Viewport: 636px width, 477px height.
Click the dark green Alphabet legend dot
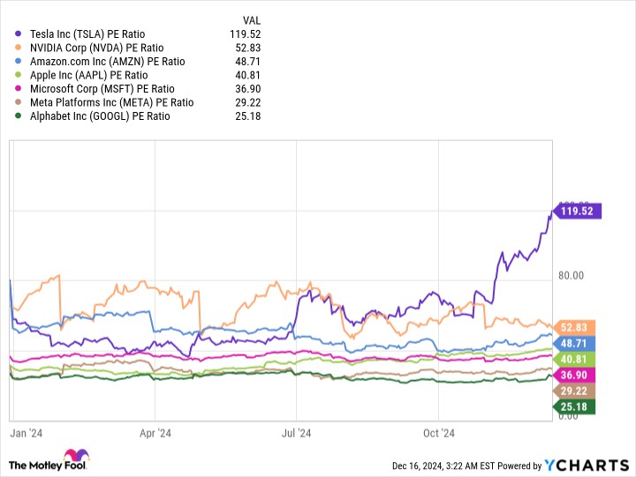point(19,116)
